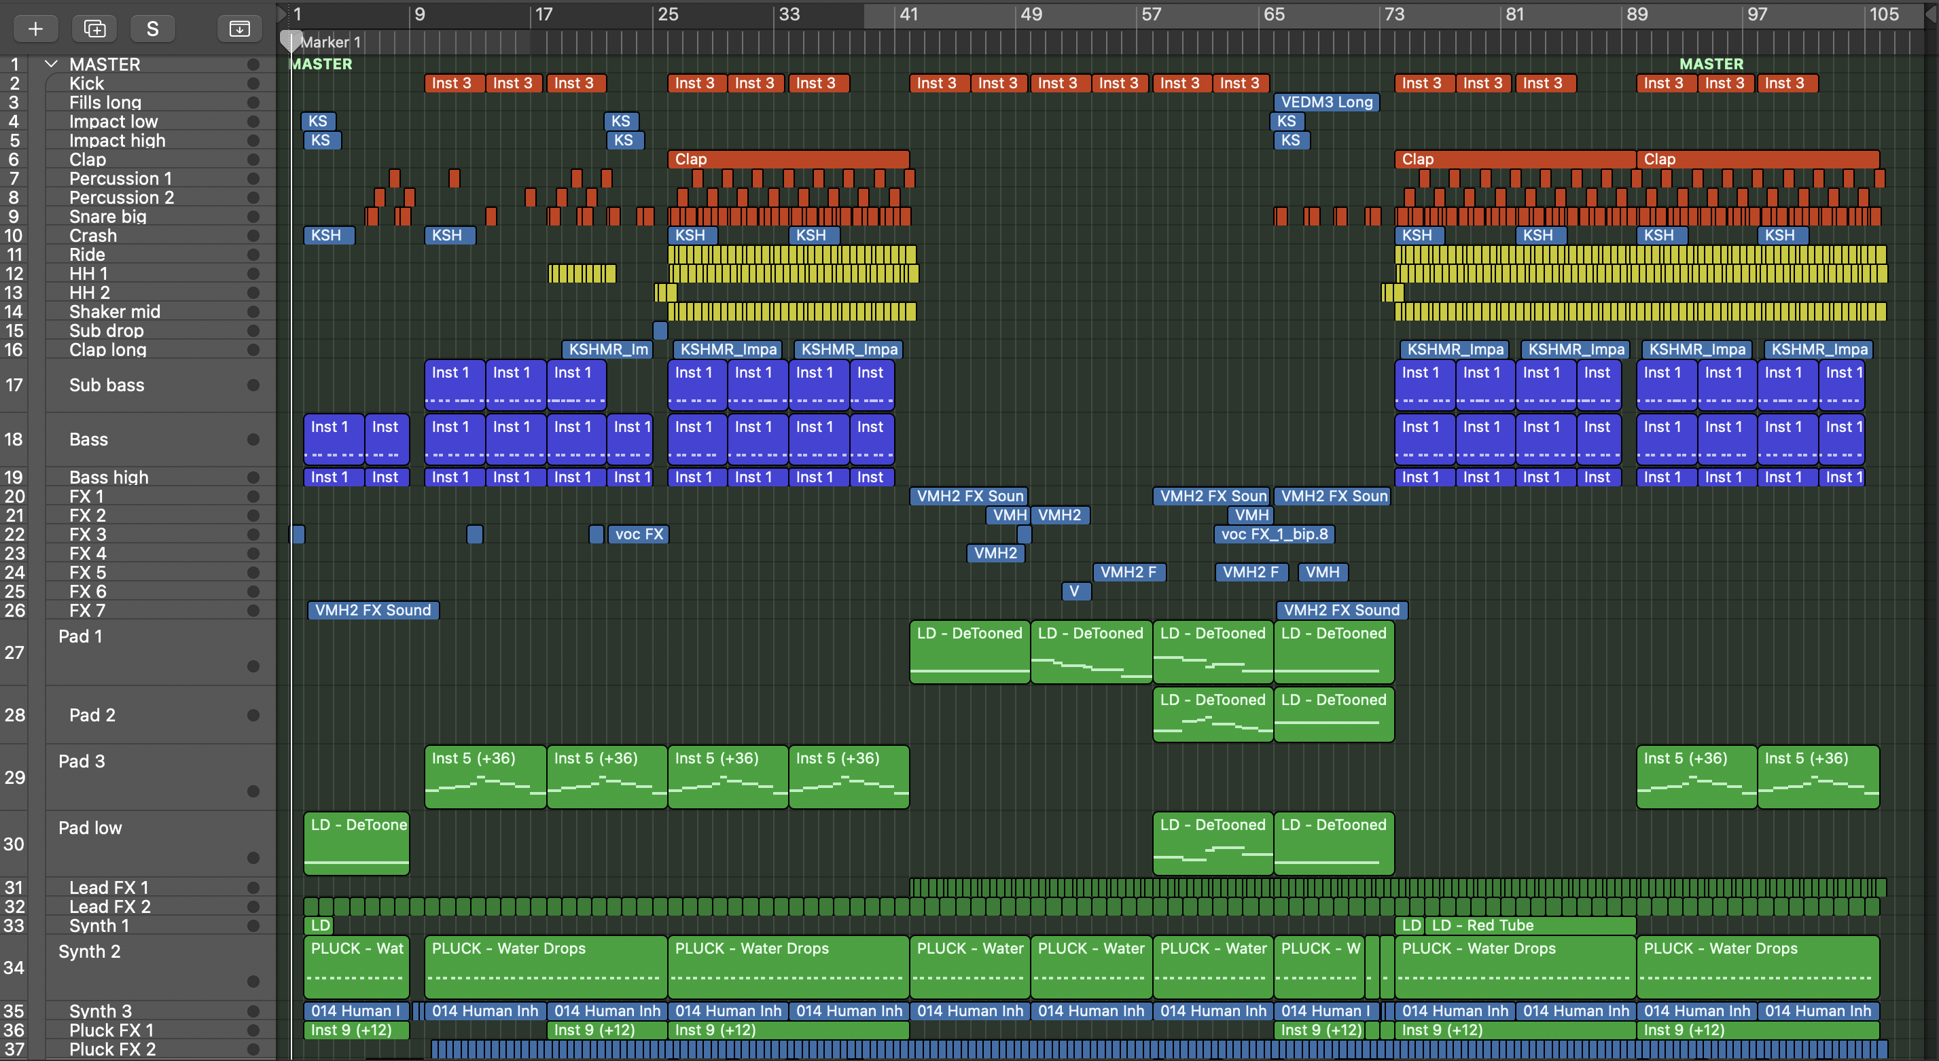This screenshot has height=1061, width=1939.
Task: Click Marker 1 in the marker lane
Action: click(331, 42)
